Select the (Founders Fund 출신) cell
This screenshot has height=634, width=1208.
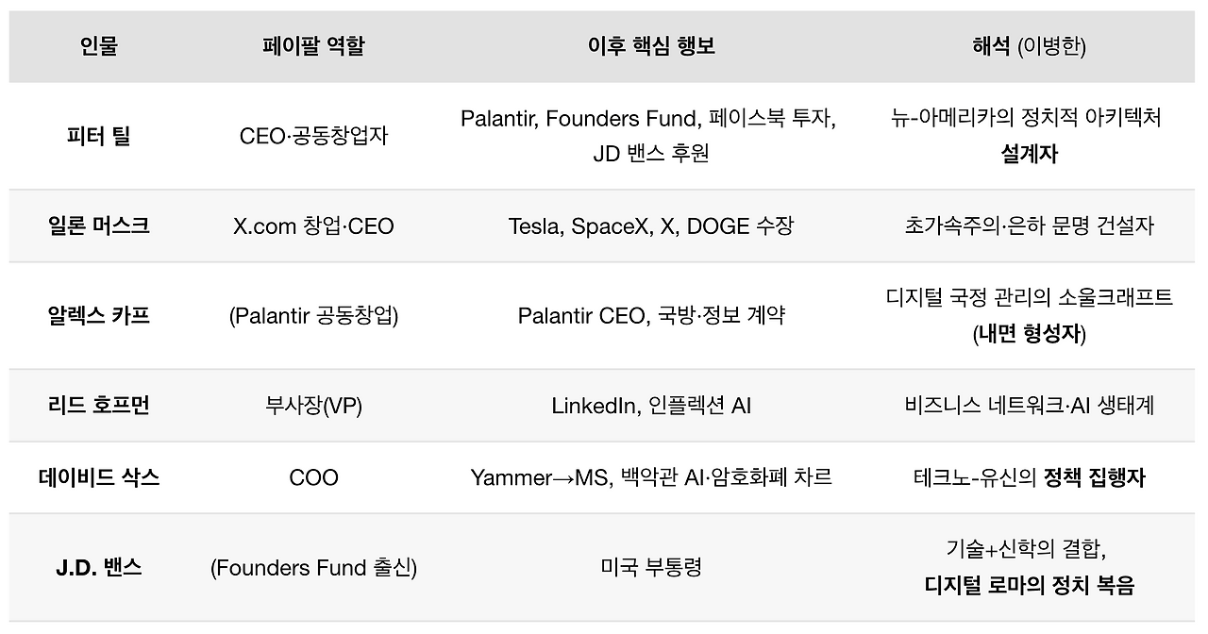(313, 568)
